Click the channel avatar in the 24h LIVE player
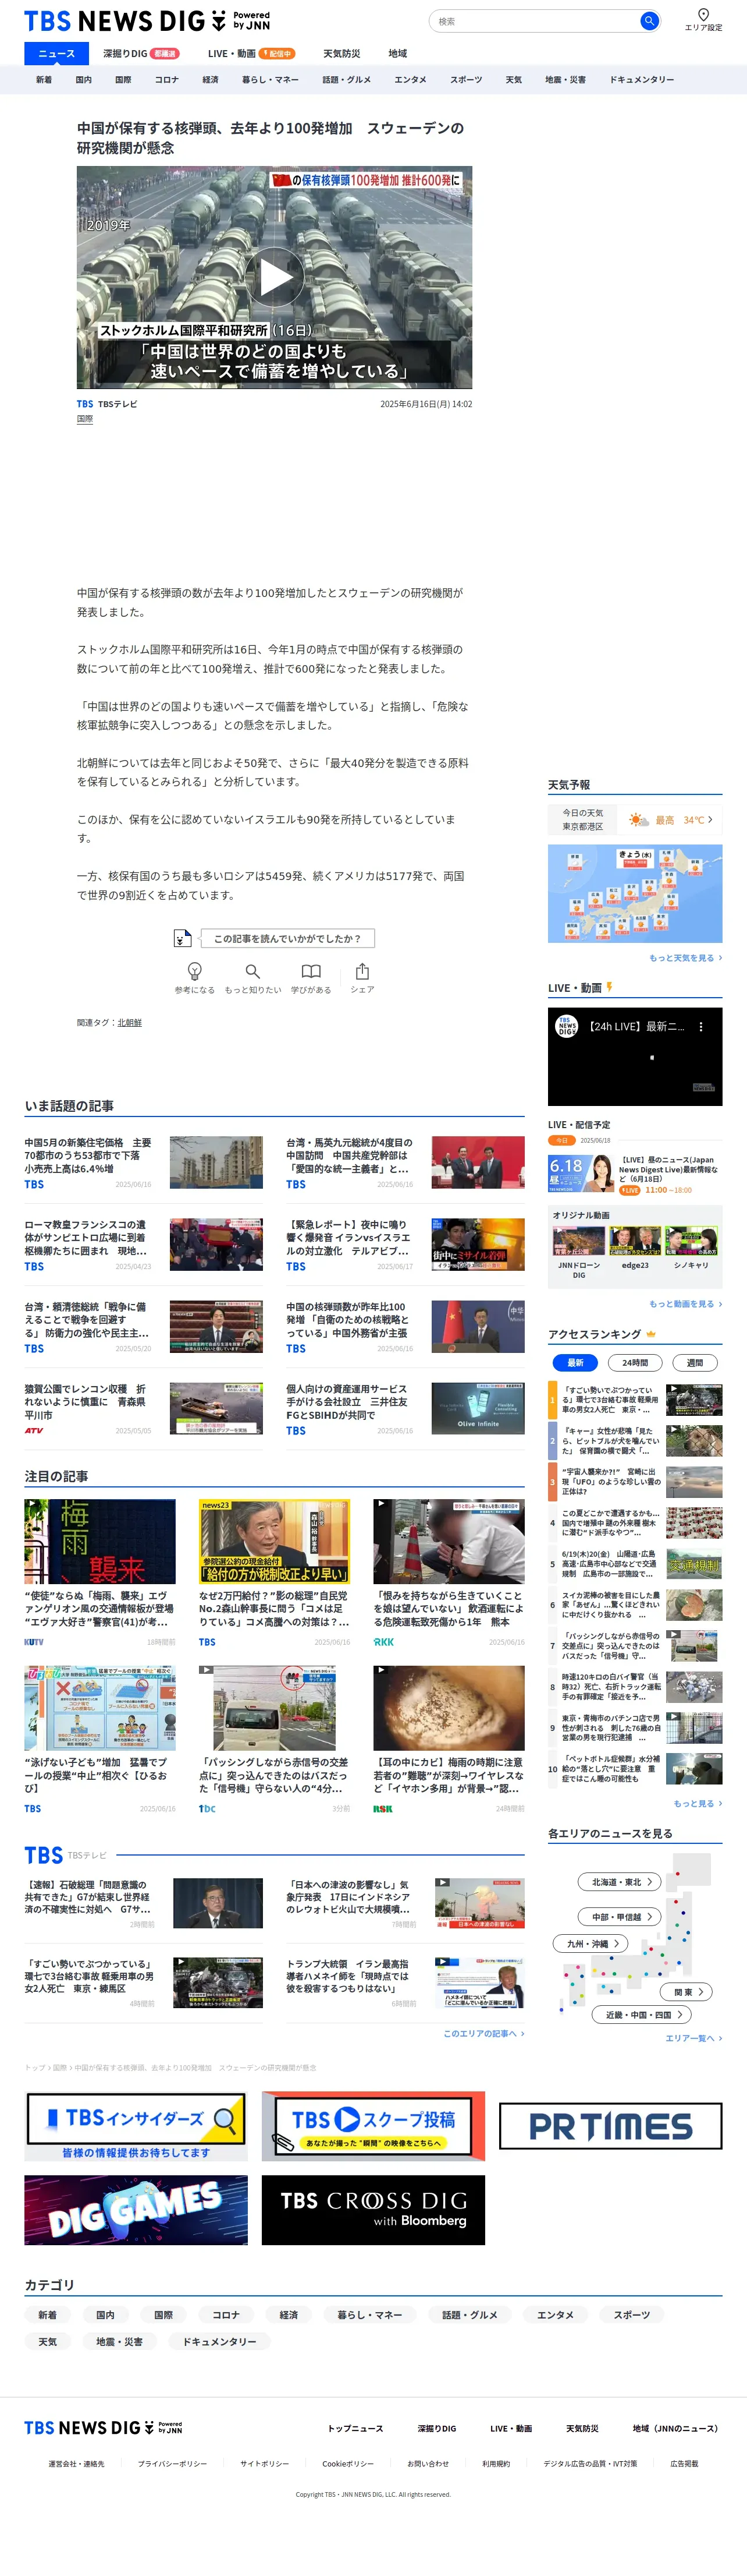Image resolution: width=747 pixels, height=2576 pixels. [566, 1026]
